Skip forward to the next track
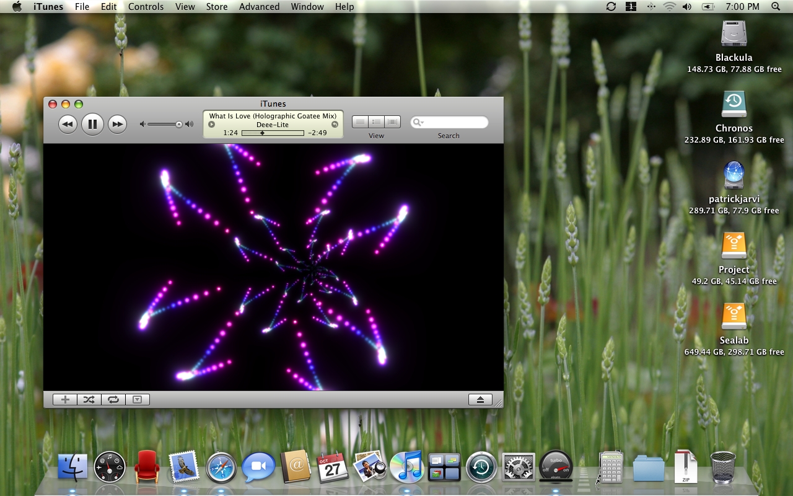The image size is (793, 496). pyautogui.click(x=117, y=124)
